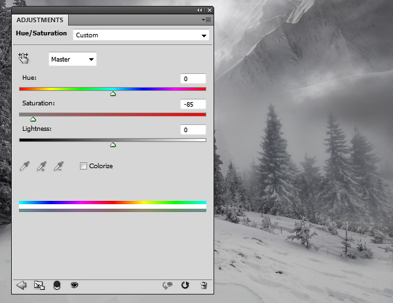Click the upper color spectrum bar
This screenshot has height=303, width=393.
113,202
